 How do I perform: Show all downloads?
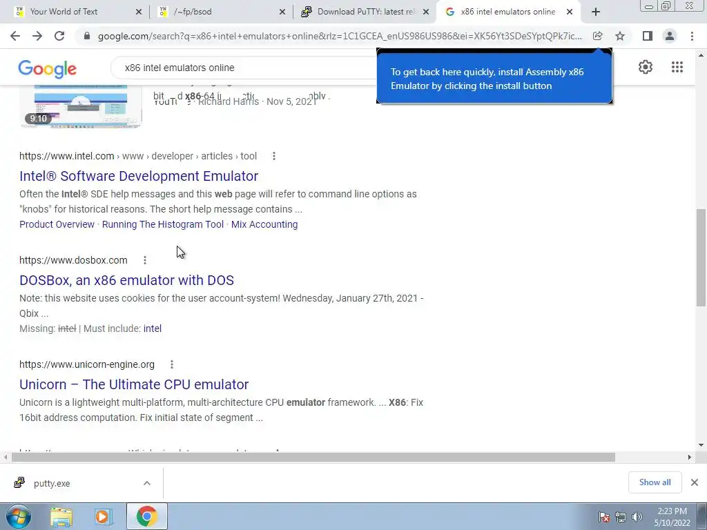655,482
